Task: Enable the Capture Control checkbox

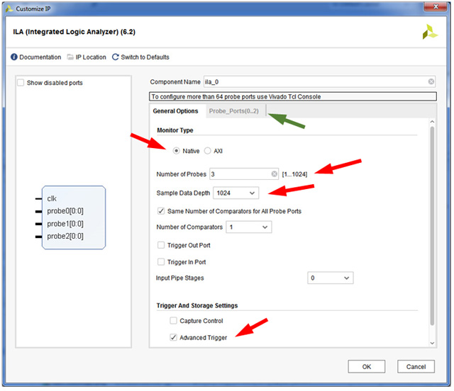Action: (x=174, y=321)
